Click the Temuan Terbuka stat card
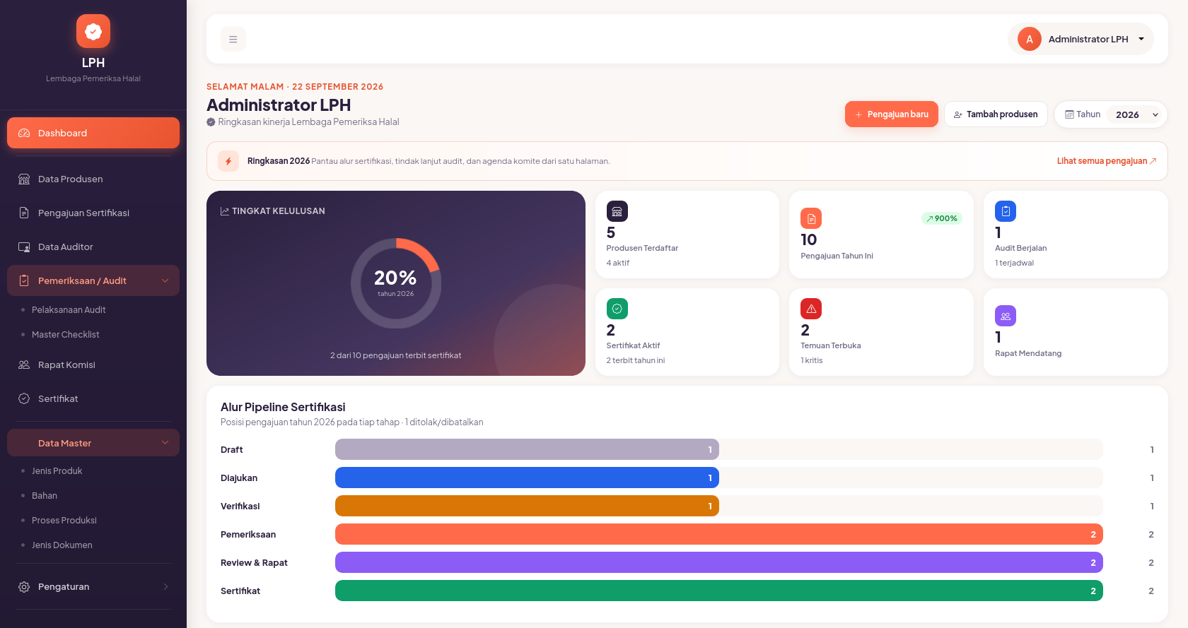The width and height of the screenshot is (1188, 628). click(881, 332)
